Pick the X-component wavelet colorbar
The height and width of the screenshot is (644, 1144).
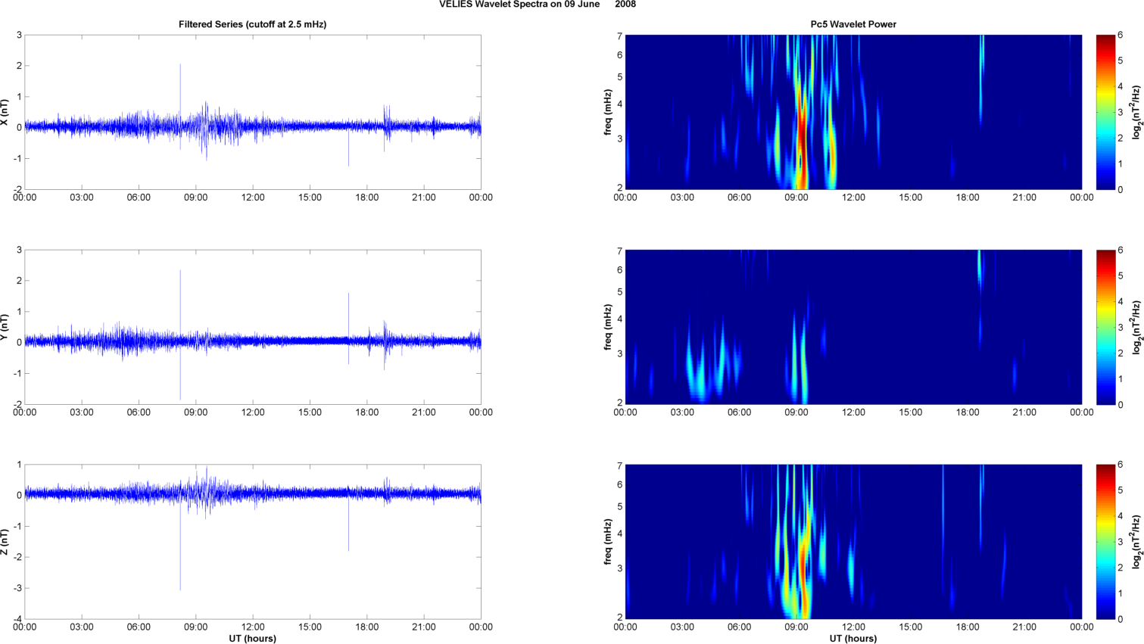(x=1105, y=112)
